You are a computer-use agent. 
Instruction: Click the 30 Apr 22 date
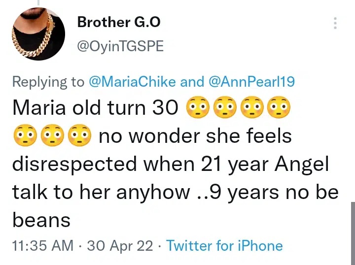120,246
